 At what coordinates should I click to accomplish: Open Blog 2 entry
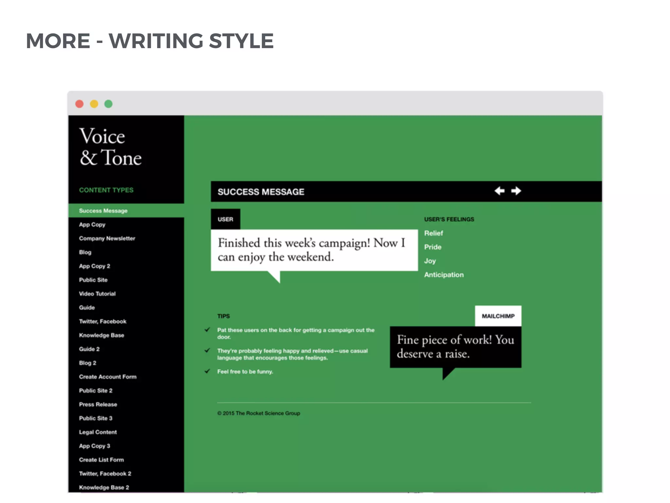88,363
